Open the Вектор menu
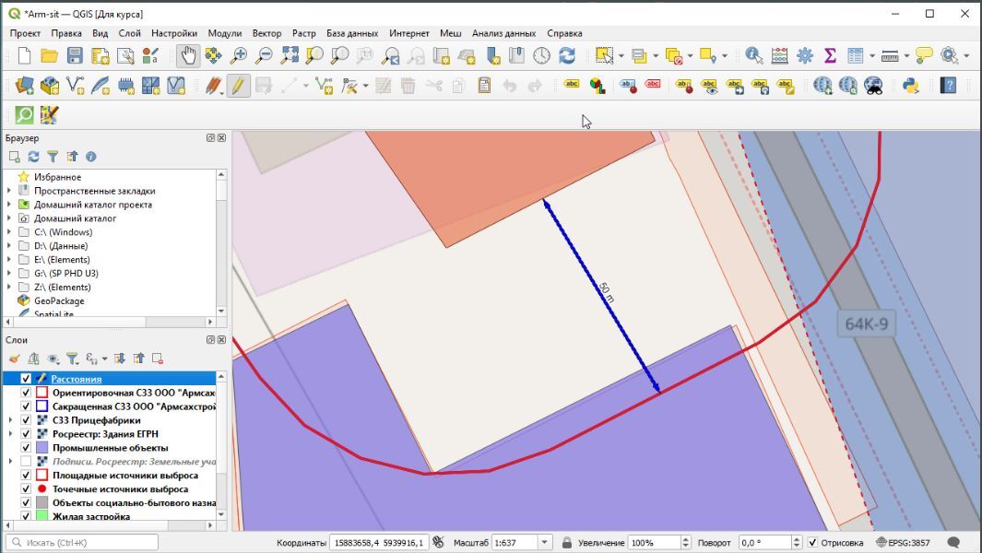This screenshot has height=553, width=982. coord(266,33)
